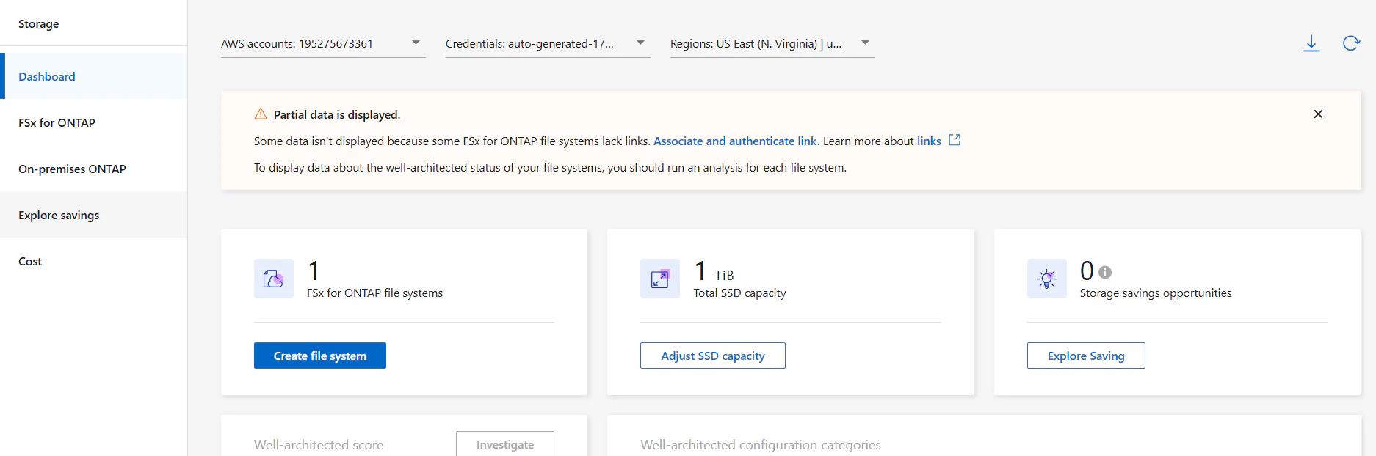Click the refresh dashboard icon
The width and height of the screenshot is (1376, 456).
coord(1351,43)
